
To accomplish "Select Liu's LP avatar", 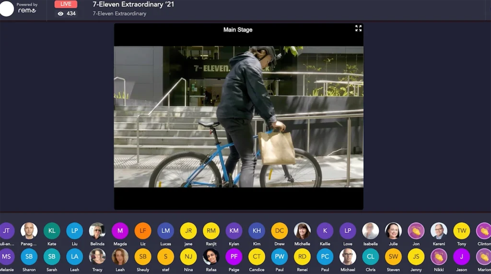I will [74, 231].
